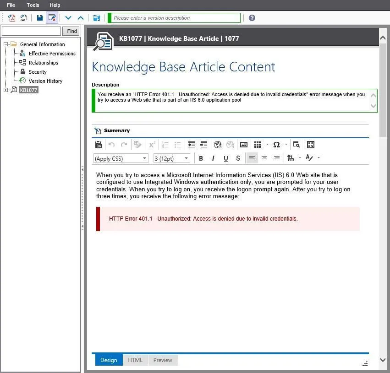Click the General Information folder label
The image size is (390, 373).
[43, 44]
